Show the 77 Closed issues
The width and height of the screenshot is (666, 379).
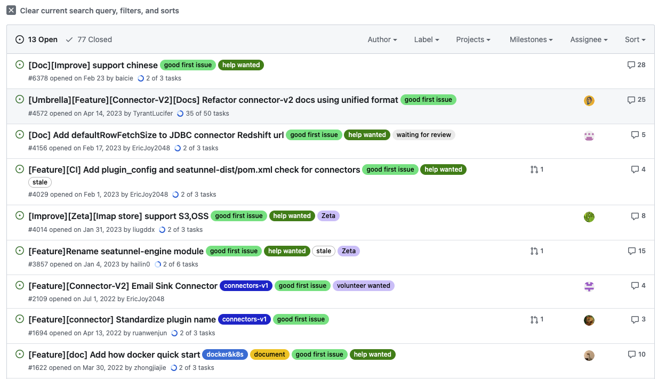click(x=89, y=39)
